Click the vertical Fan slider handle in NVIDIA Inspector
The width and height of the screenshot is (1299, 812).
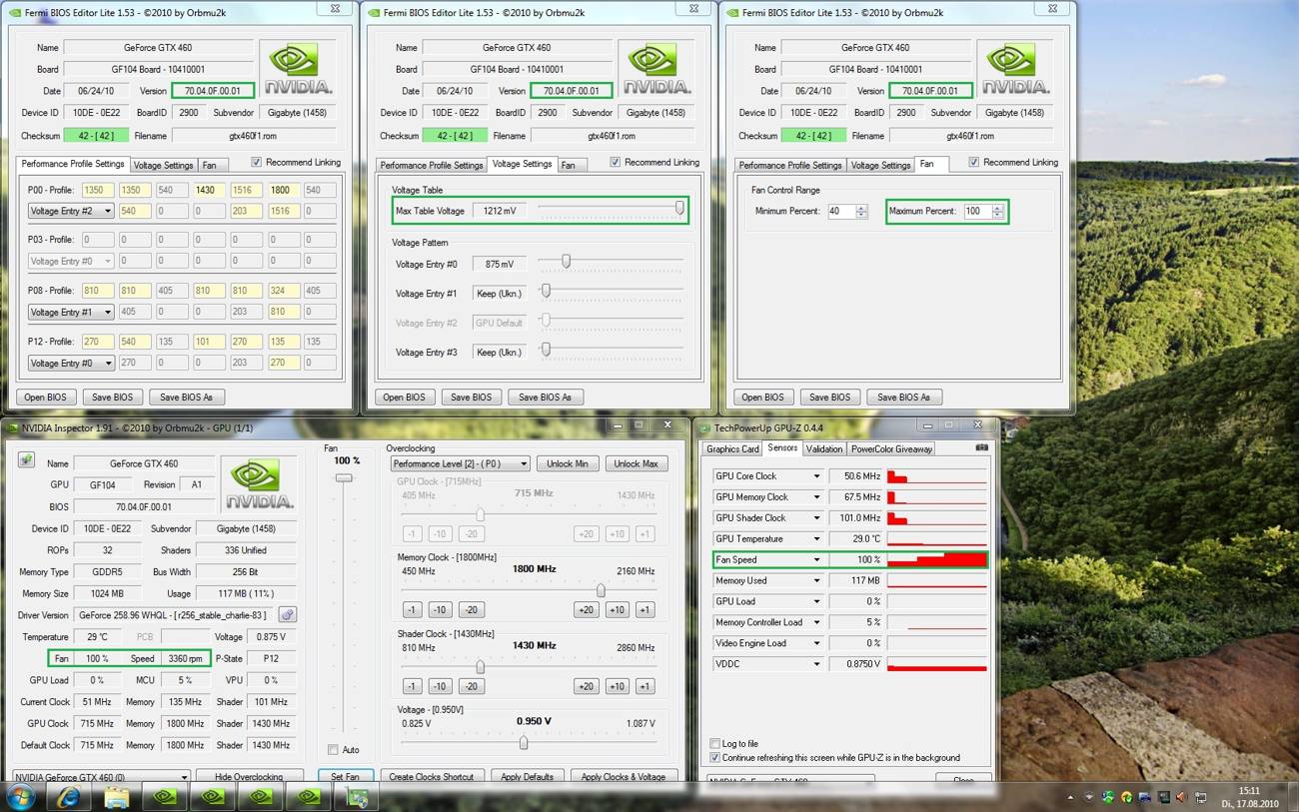pyautogui.click(x=344, y=478)
